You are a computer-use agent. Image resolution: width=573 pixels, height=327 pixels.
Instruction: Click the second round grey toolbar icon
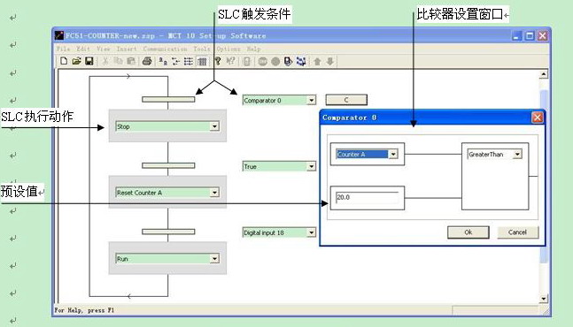[x=275, y=62]
